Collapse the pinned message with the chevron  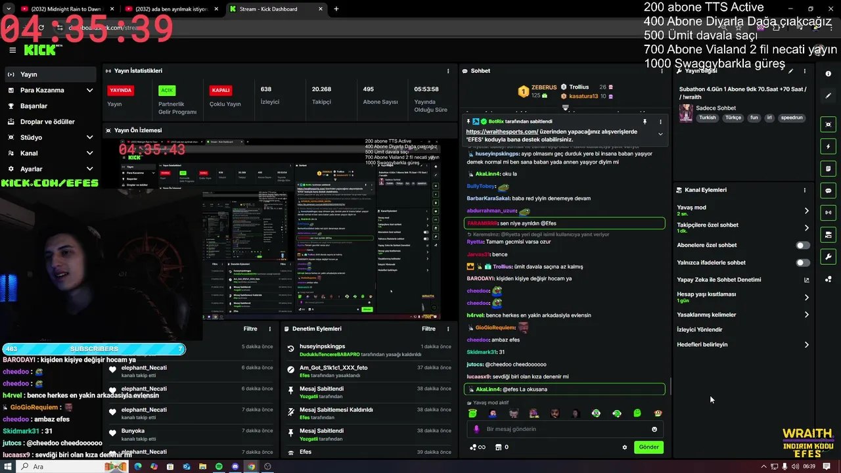660,134
